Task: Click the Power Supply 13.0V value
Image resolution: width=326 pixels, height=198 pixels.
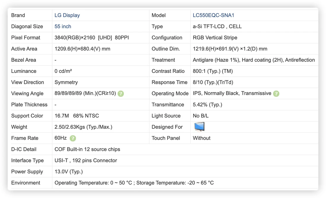Action: coord(69,172)
